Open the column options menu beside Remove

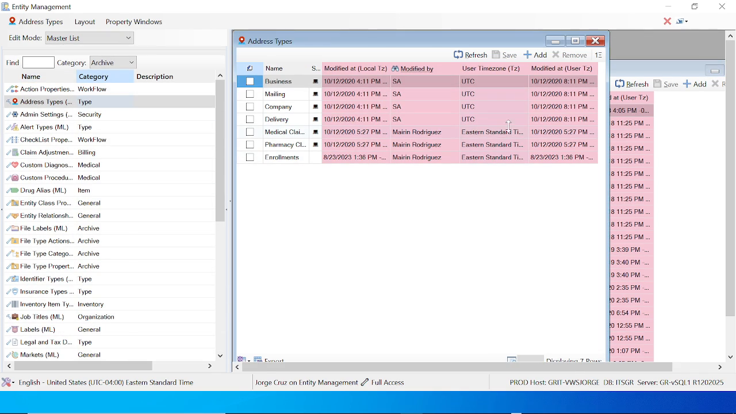point(598,55)
